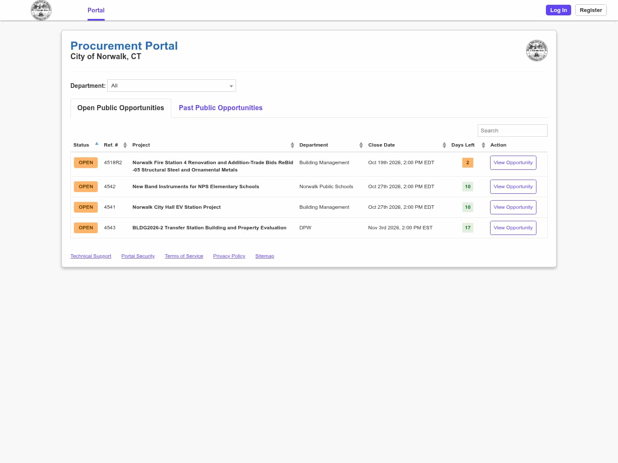Focus the table Search field
The width and height of the screenshot is (618, 463).
(512, 131)
